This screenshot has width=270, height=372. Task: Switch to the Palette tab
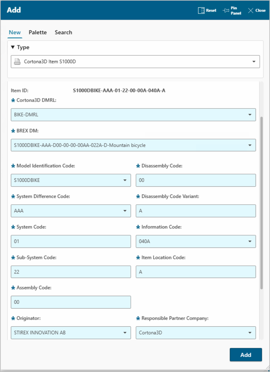coord(38,33)
